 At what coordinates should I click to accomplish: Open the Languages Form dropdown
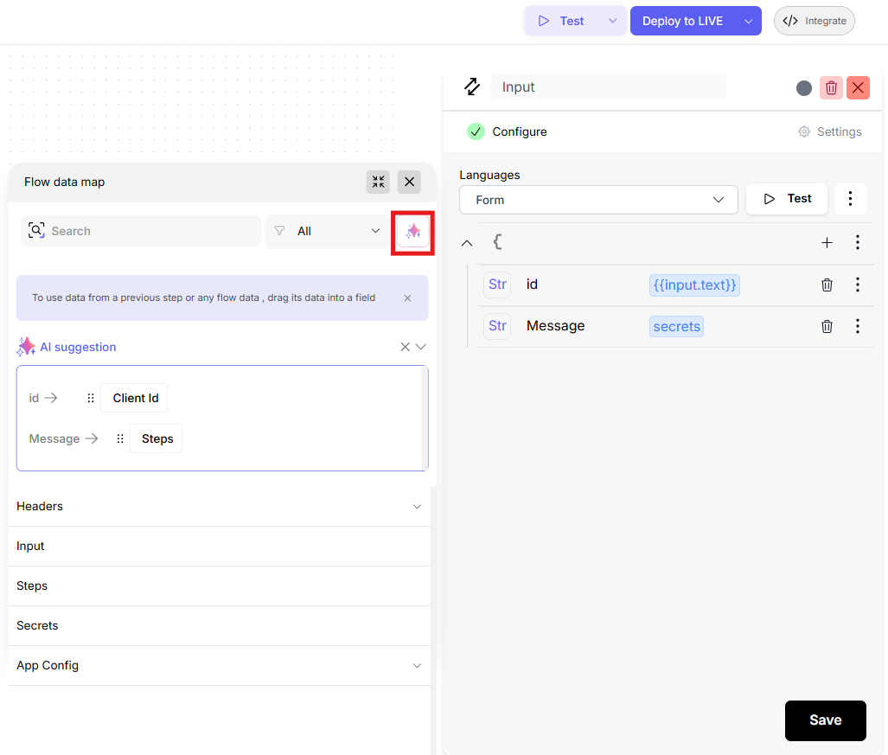(x=598, y=200)
